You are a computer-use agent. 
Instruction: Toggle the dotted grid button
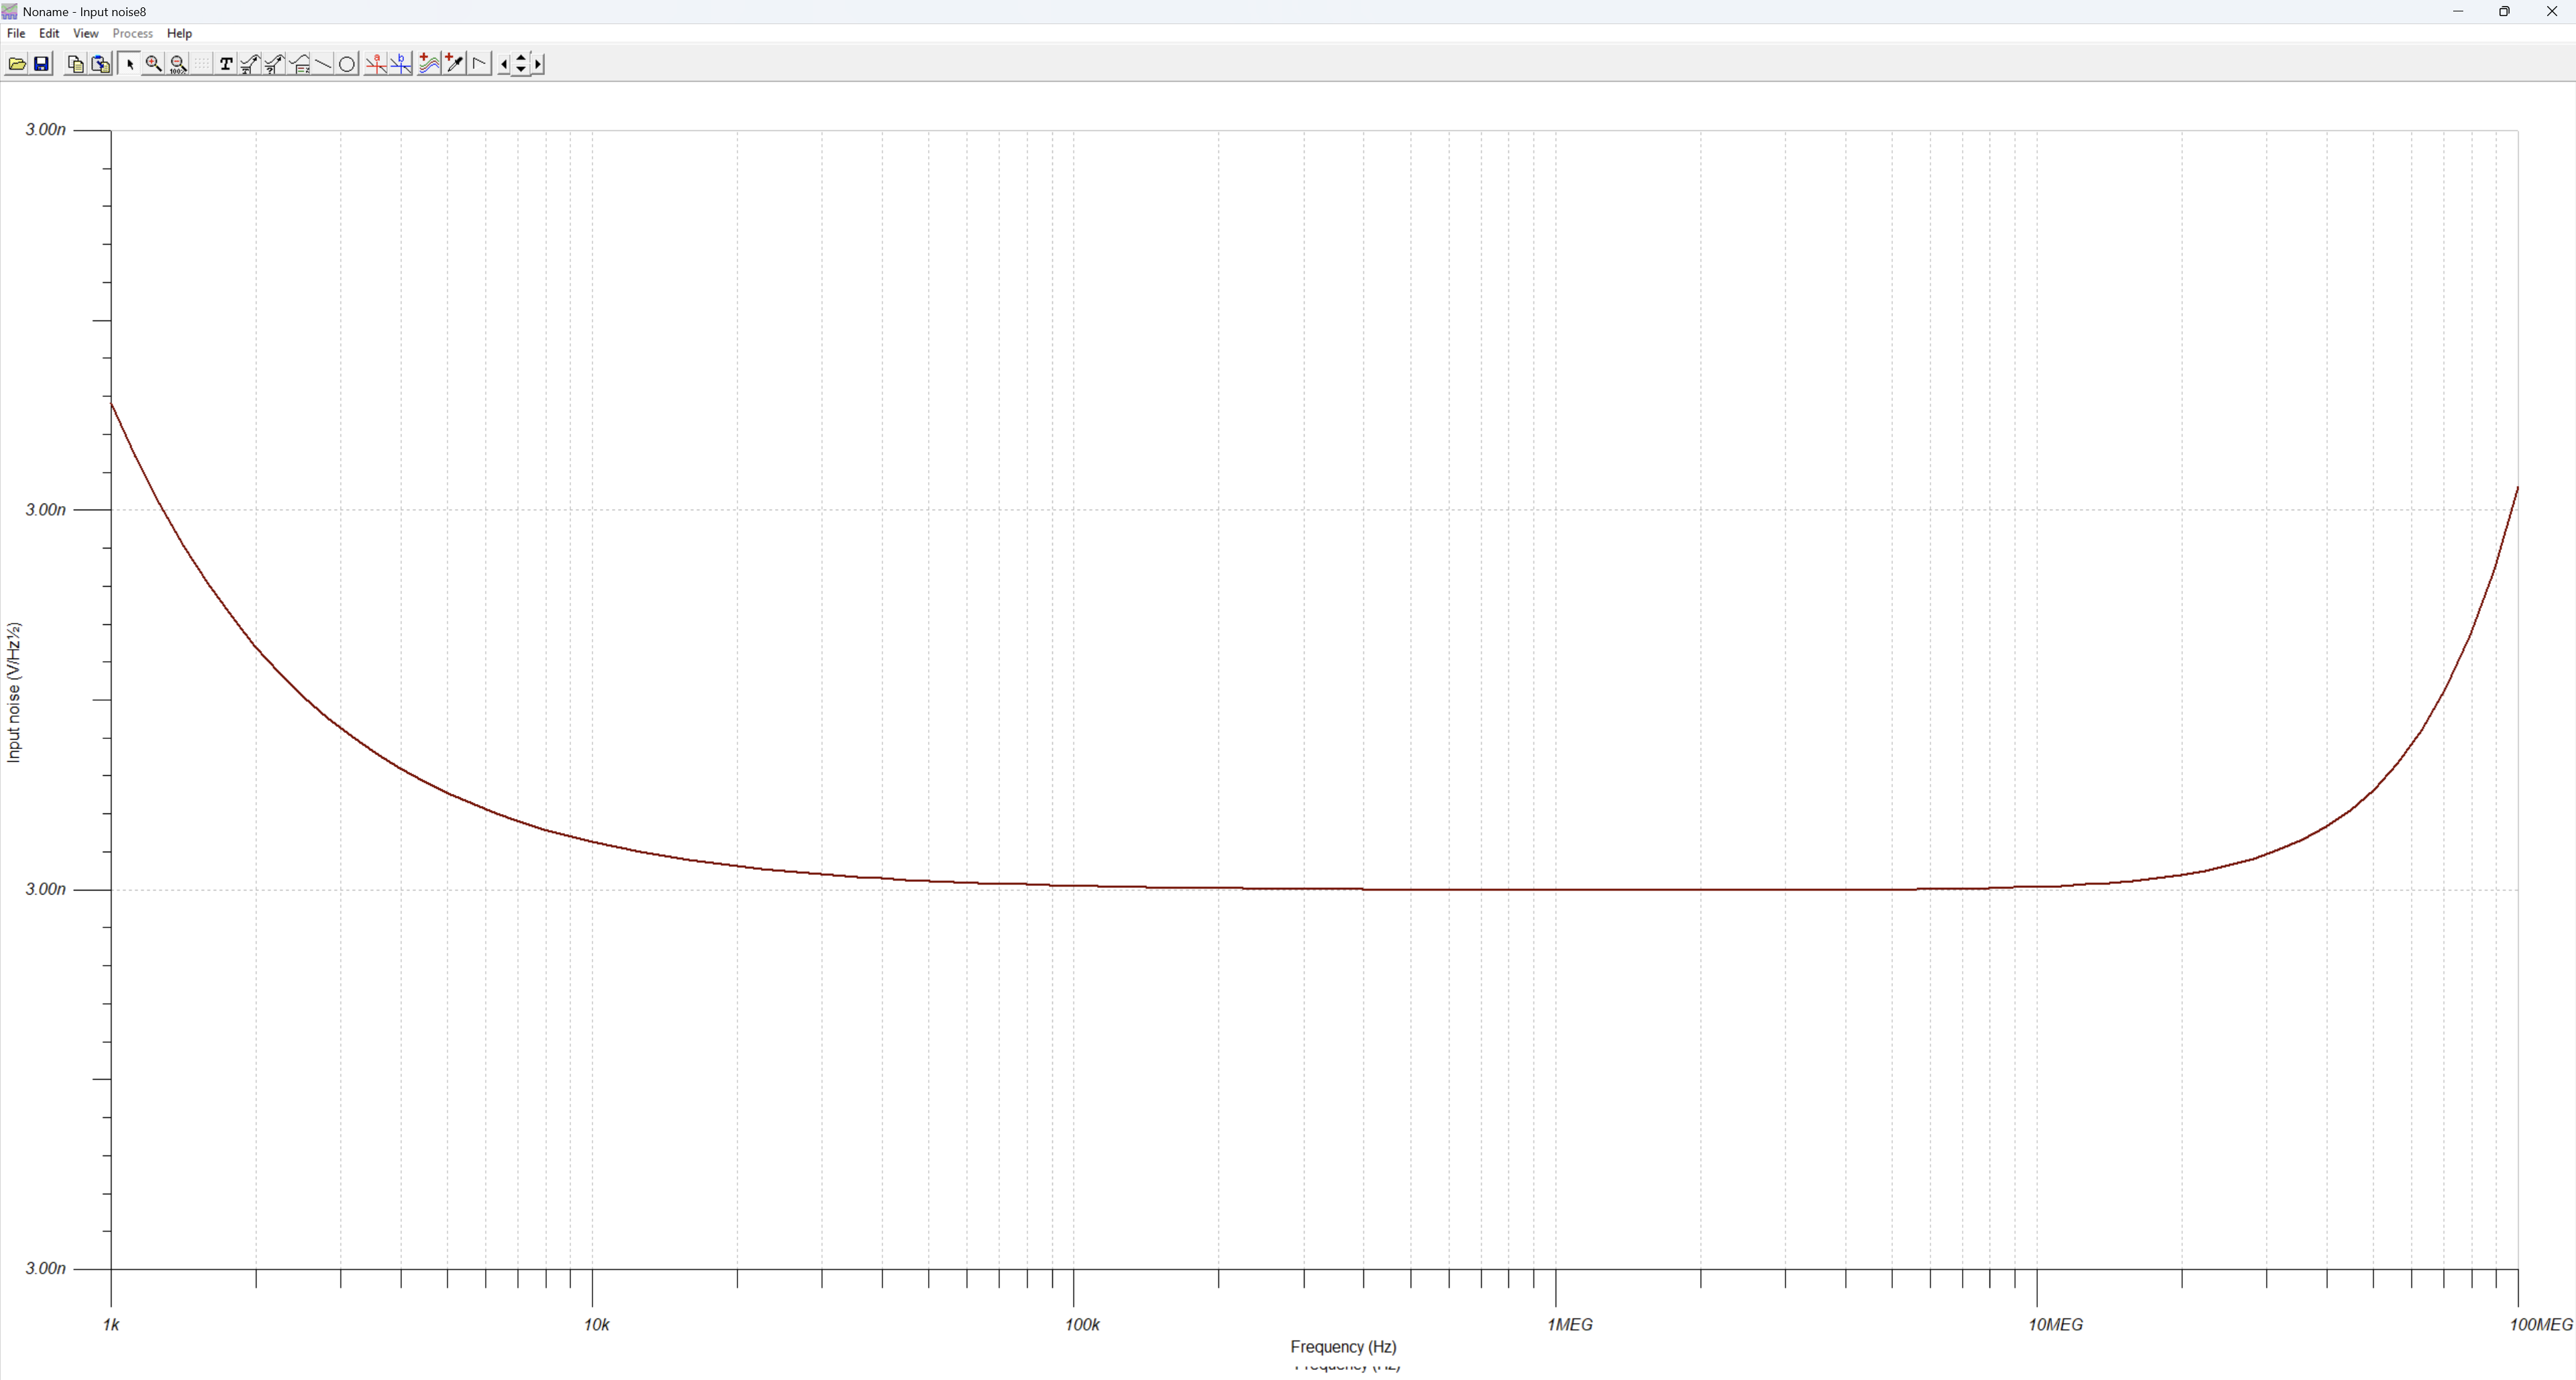tap(202, 64)
